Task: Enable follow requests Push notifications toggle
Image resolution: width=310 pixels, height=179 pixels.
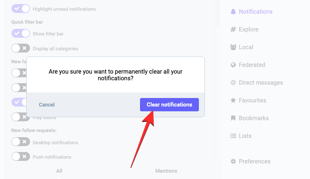Action: pos(21,156)
